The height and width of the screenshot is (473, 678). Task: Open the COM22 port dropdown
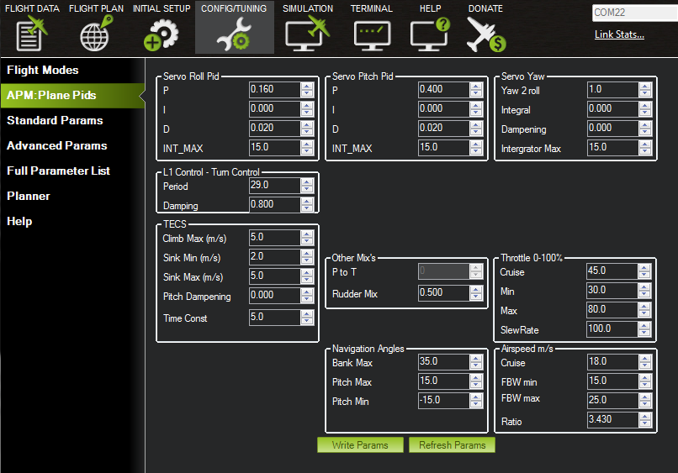pos(634,13)
